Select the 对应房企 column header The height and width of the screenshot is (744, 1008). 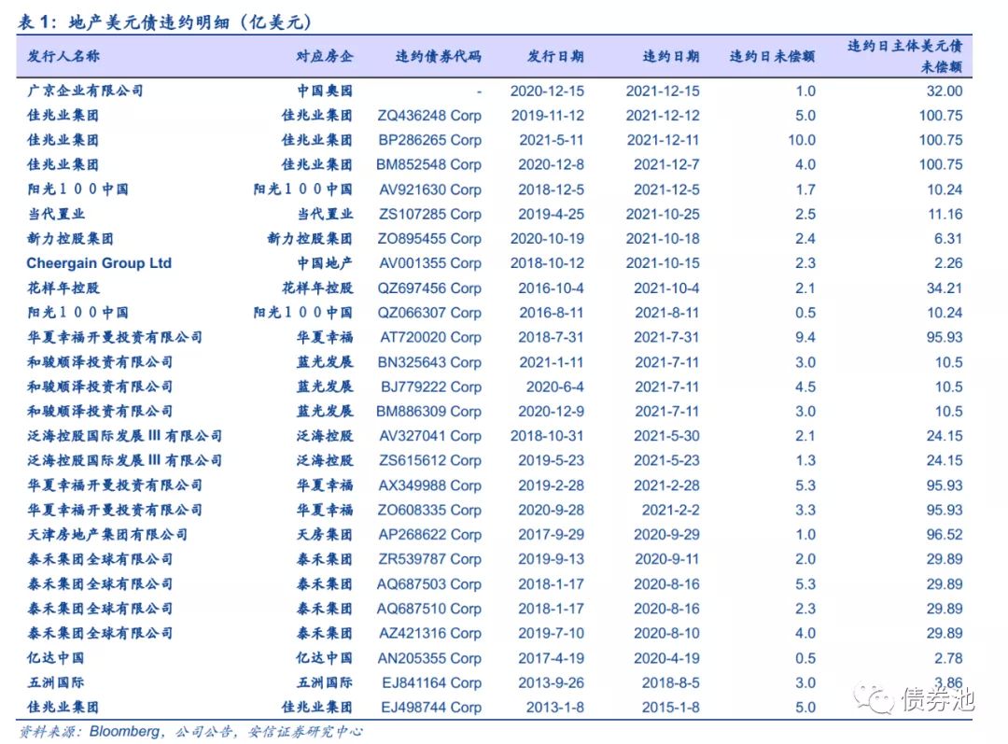pos(325,56)
